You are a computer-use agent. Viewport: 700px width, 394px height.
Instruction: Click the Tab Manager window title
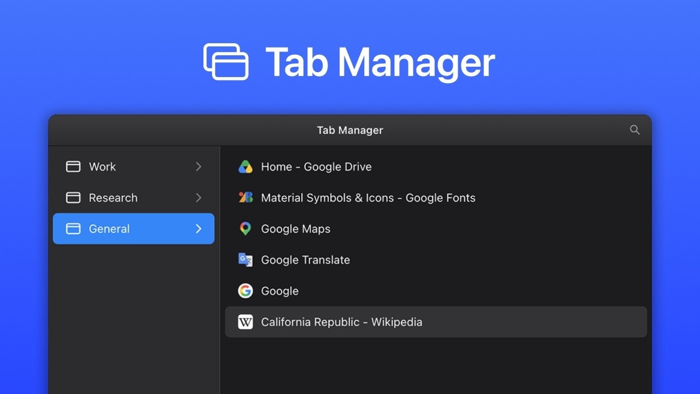point(350,130)
